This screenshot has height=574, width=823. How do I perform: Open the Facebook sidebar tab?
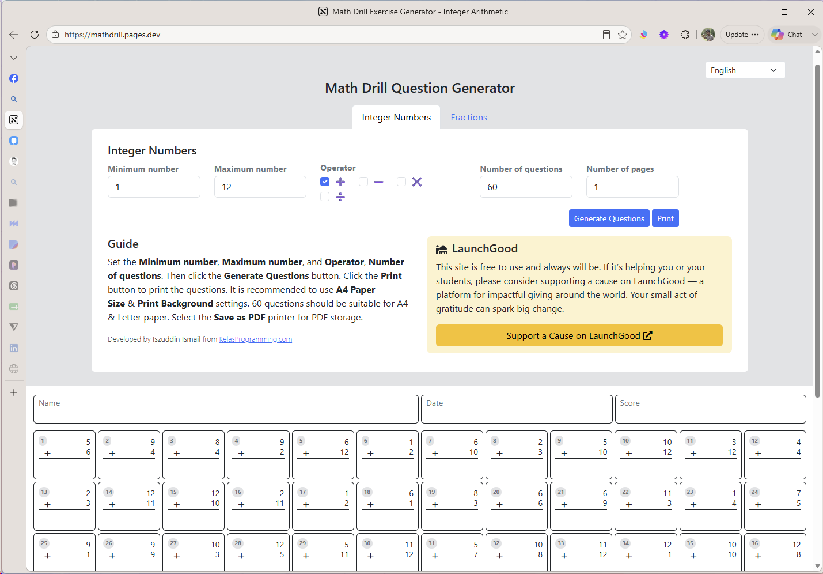click(x=14, y=78)
